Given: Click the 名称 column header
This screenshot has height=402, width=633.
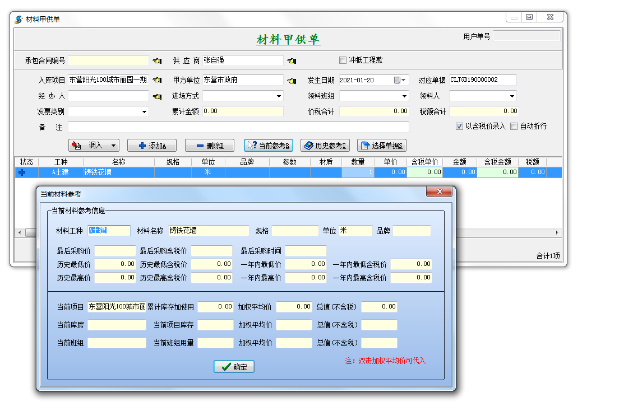Looking at the screenshot, I should 118,162.
